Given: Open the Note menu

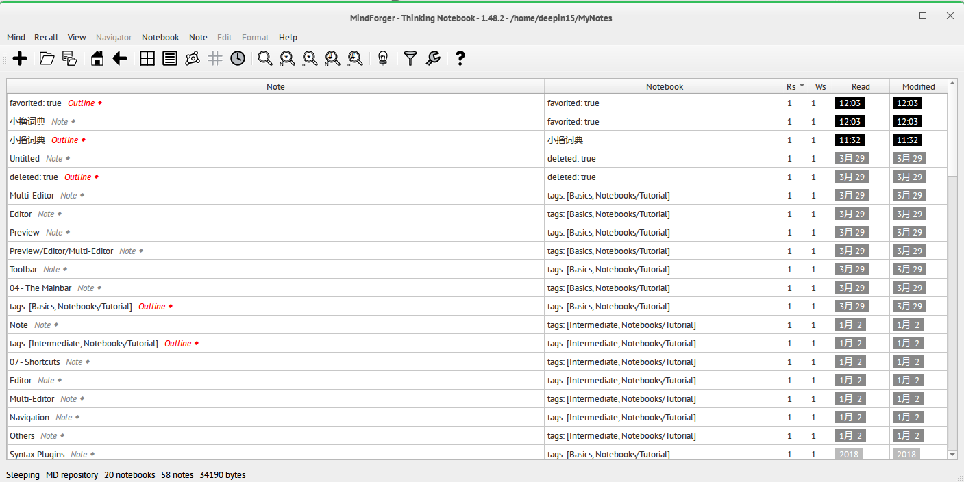Looking at the screenshot, I should click(x=198, y=38).
